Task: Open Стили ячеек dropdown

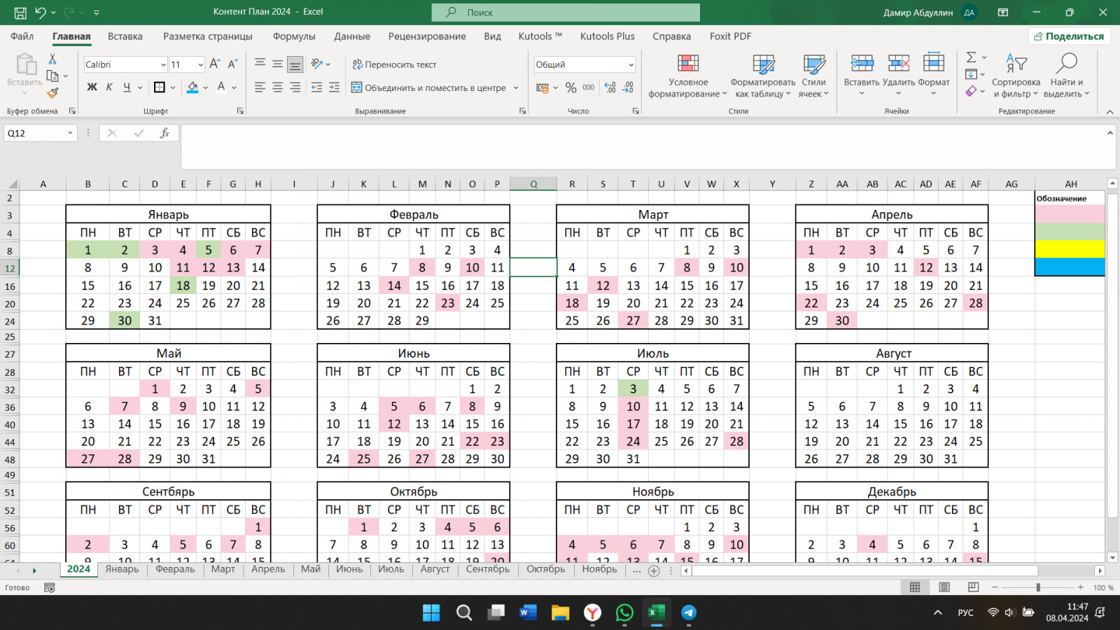Action: [x=813, y=76]
